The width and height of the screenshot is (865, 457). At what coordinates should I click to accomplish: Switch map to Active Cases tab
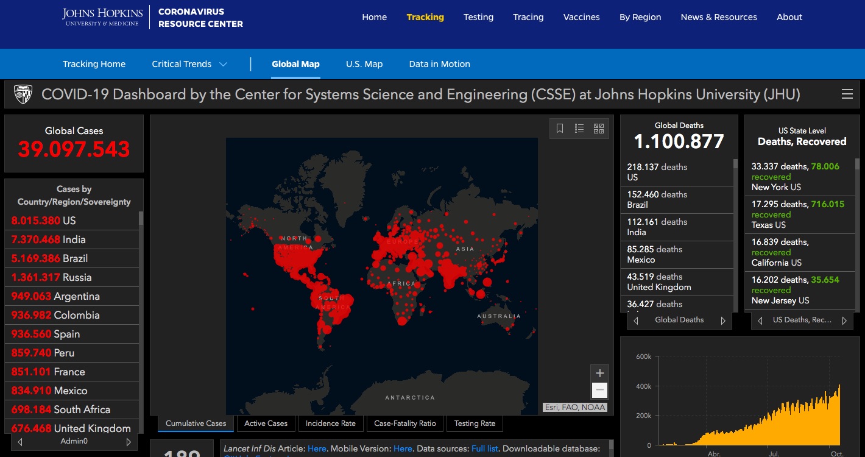tap(266, 423)
